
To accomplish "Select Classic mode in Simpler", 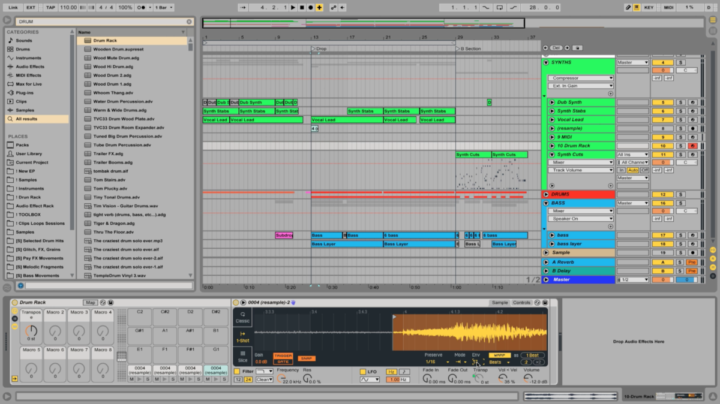I will 242,317.
